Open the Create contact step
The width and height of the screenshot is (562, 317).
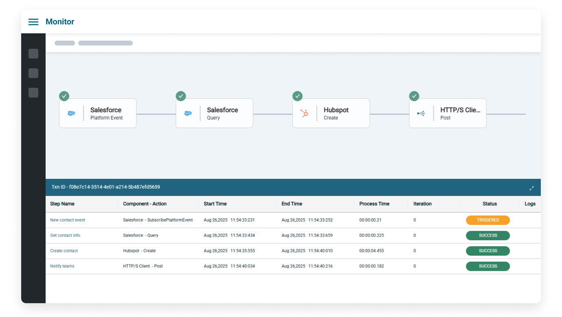click(x=64, y=251)
